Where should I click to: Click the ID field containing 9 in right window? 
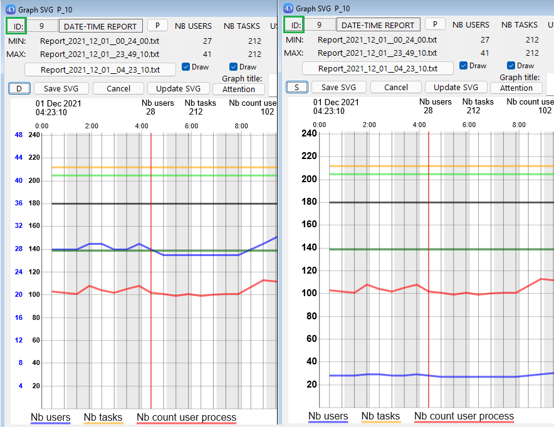[x=319, y=25]
